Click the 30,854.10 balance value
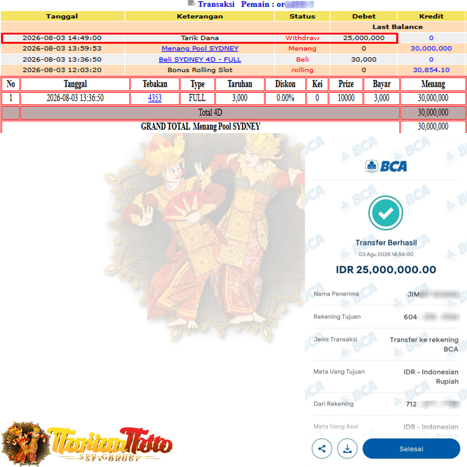Screen dimensions: 467x467 coord(431,70)
